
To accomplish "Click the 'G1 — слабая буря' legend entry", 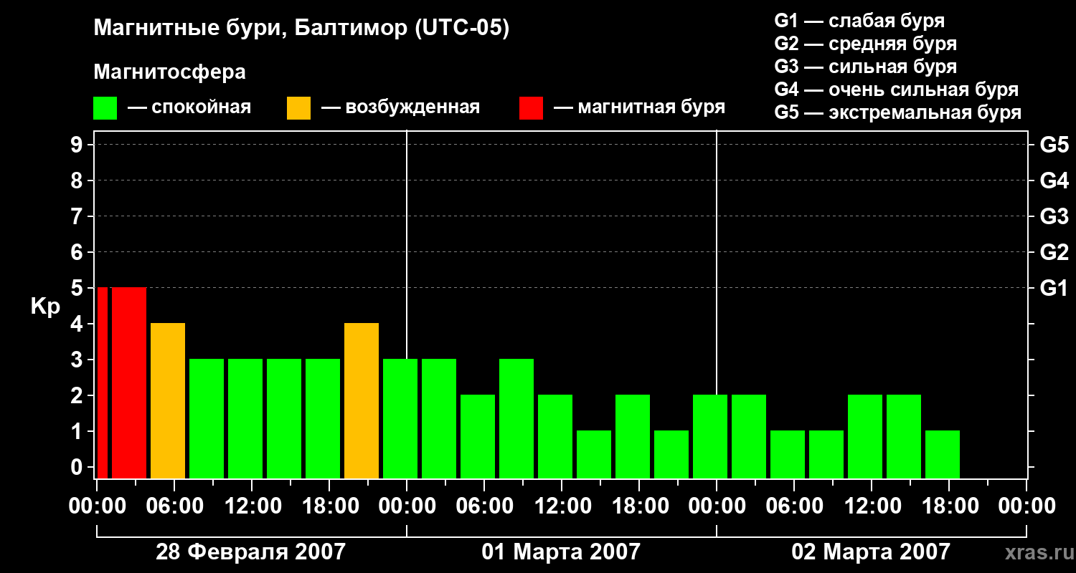I will coord(859,21).
